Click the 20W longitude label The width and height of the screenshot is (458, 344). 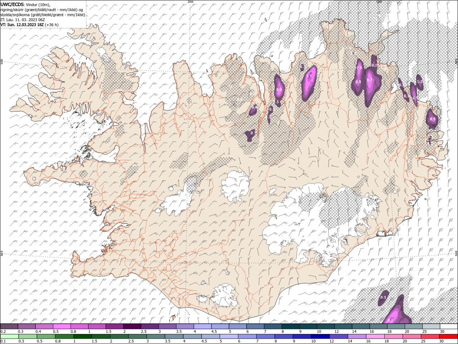coord(190,2)
